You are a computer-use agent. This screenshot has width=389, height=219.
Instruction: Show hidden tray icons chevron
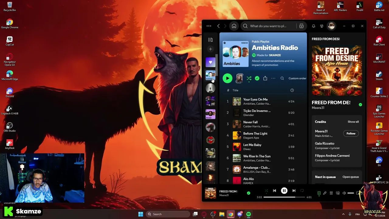coord(343,214)
